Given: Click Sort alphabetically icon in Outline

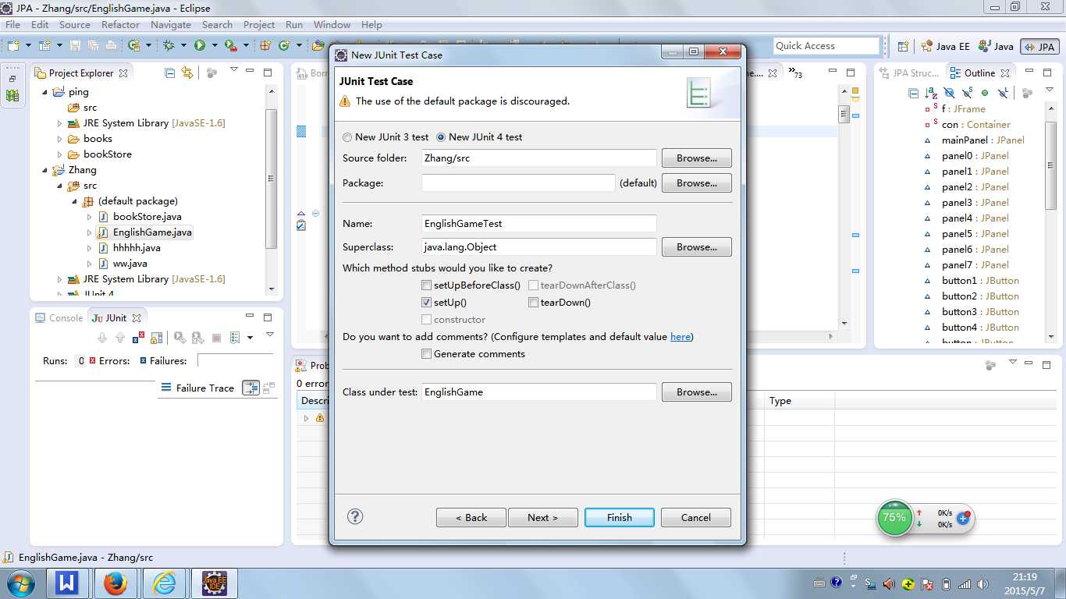Looking at the screenshot, I should click(x=930, y=93).
